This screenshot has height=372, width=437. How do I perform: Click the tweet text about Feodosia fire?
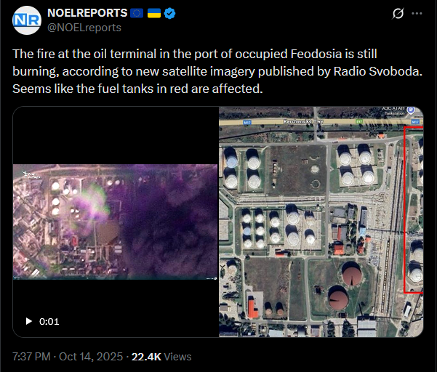(x=217, y=71)
